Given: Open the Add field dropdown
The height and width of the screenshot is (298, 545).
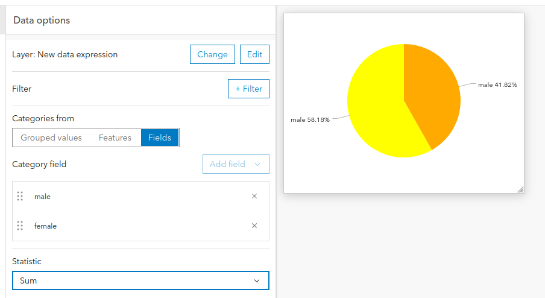Looking at the screenshot, I should point(236,164).
